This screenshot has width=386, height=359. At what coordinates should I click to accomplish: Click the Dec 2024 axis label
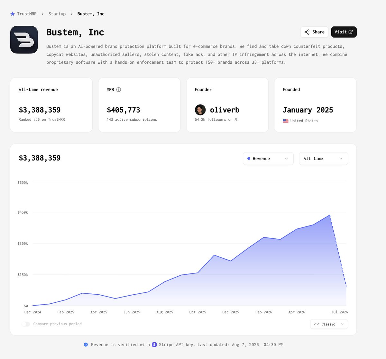click(33, 312)
